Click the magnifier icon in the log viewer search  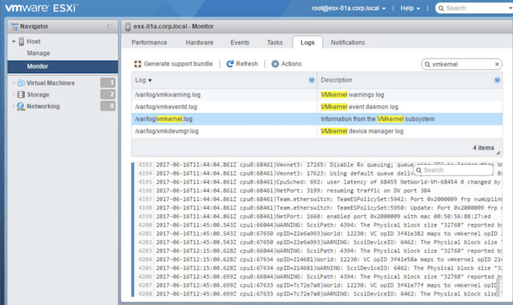(x=419, y=170)
